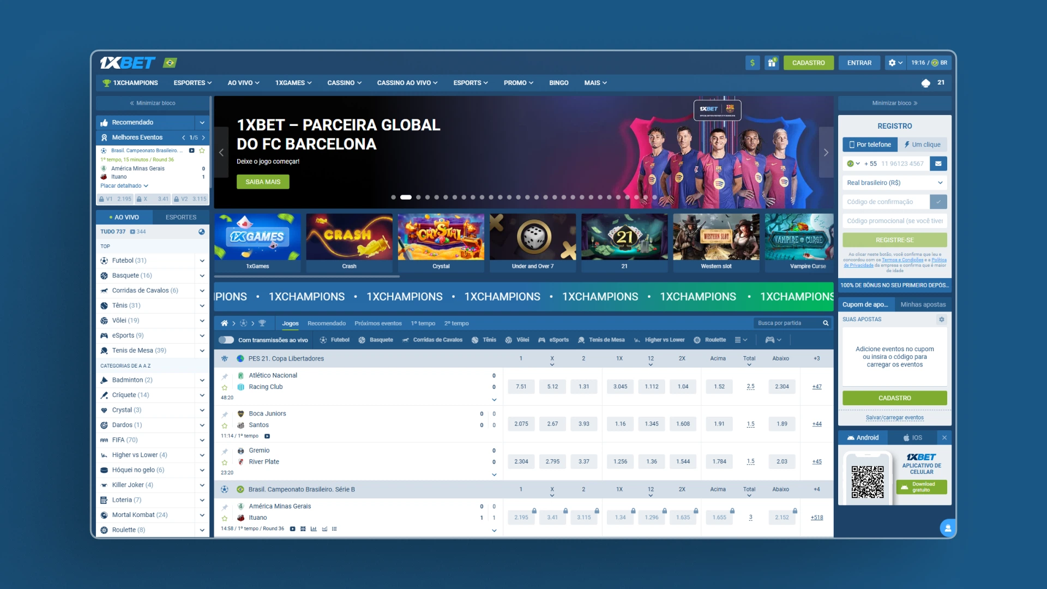Favorite the Atlético Nacional match star
The image size is (1047, 589).
pyautogui.click(x=225, y=387)
